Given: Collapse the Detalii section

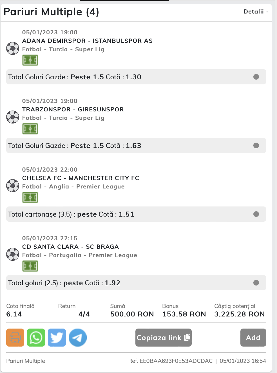Looking at the screenshot, I should point(256,12).
